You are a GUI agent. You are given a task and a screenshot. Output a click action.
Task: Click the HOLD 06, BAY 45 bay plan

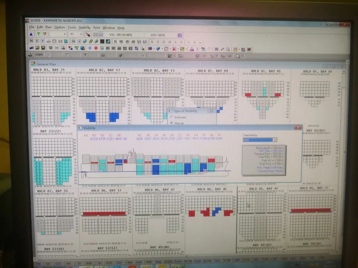[x=210, y=203]
